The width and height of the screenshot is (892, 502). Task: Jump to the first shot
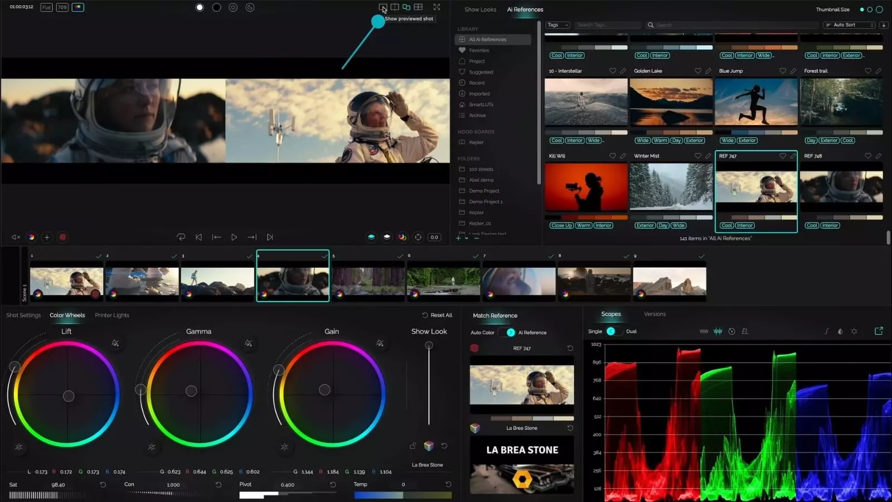click(x=198, y=237)
